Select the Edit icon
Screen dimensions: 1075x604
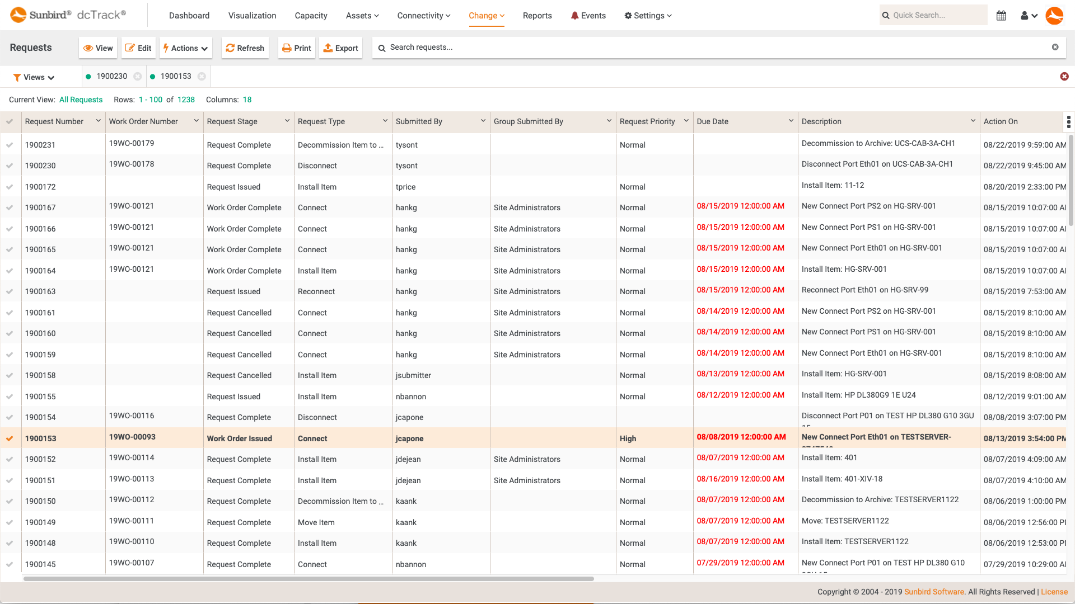(x=129, y=48)
